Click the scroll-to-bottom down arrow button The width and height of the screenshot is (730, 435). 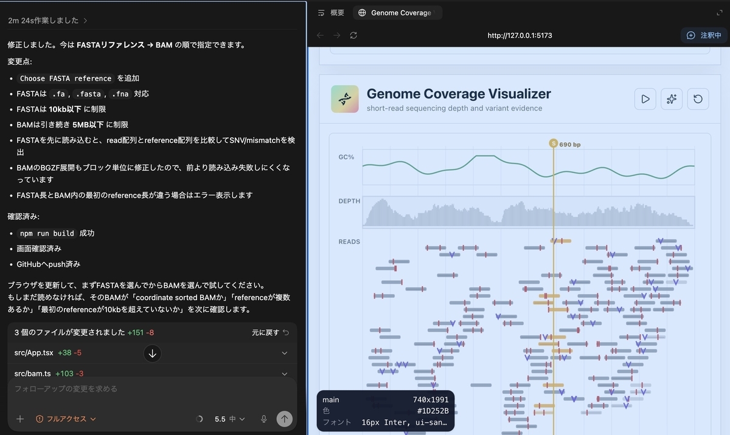point(152,354)
